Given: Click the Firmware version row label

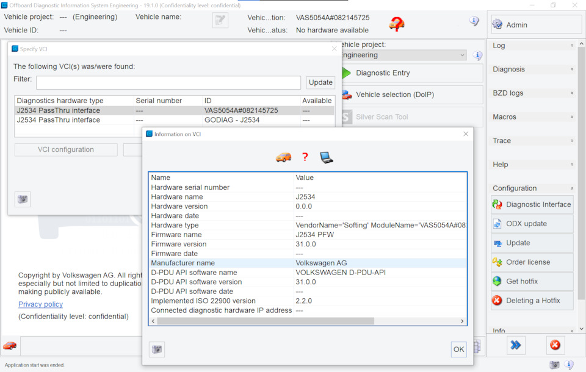Looking at the screenshot, I should pos(179,245).
